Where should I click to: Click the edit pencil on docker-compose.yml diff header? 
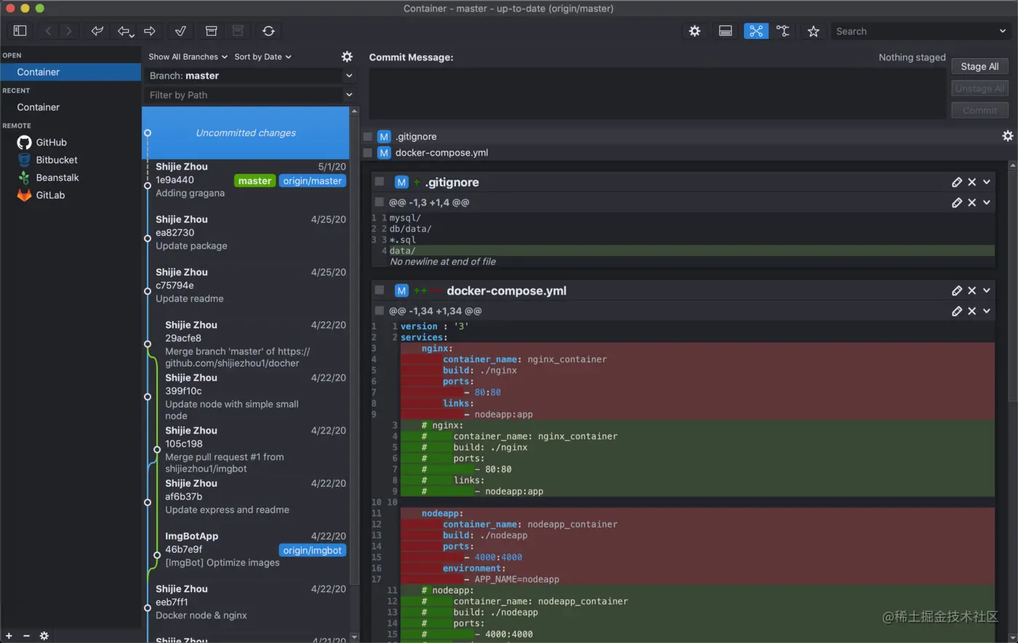(957, 290)
